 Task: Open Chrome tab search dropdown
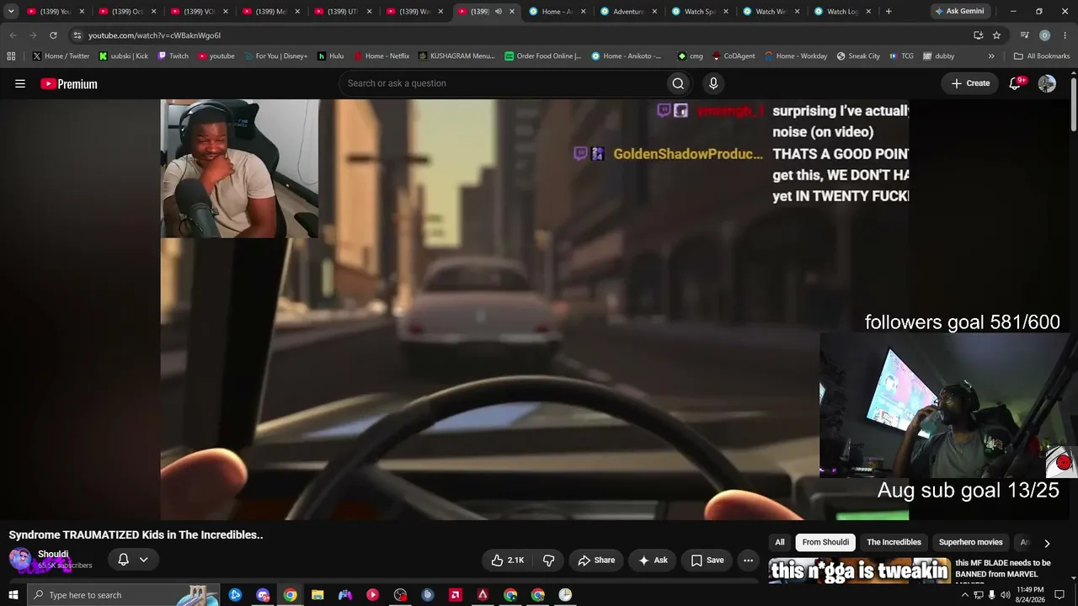[11, 11]
